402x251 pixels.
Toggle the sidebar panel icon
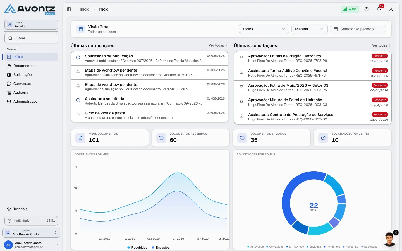pos(69,9)
